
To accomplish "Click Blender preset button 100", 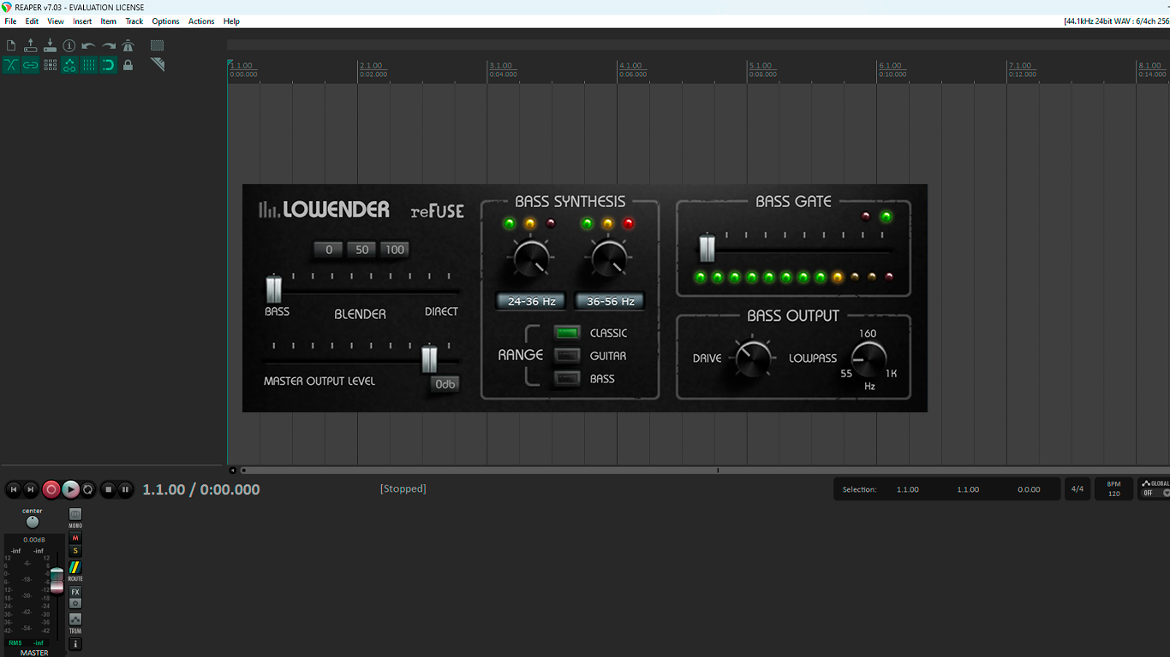I will (395, 250).
